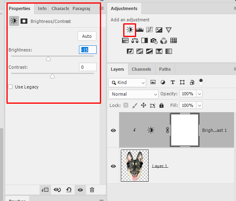
Task: Lock image pixels brush icon
Action: click(x=135, y=105)
